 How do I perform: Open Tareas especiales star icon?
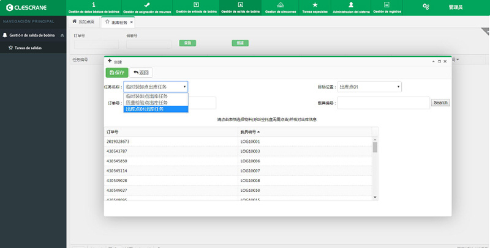[315, 5]
